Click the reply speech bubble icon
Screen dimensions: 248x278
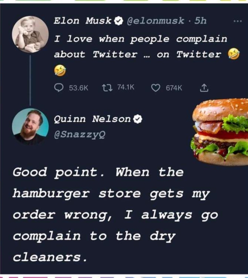coord(59,88)
